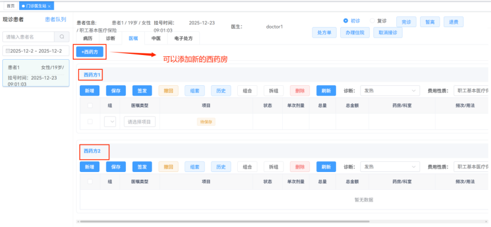
Task: Click 历史 in 西药方1
Action: click(x=221, y=91)
